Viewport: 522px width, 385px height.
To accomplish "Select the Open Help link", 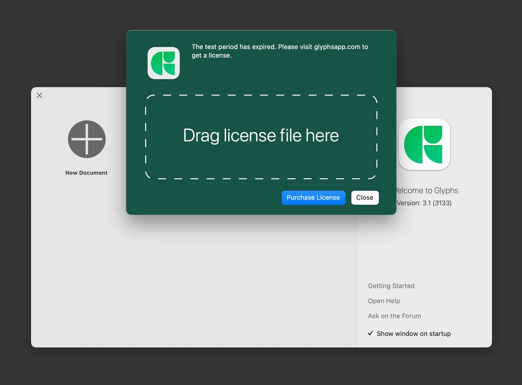I will coord(384,301).
